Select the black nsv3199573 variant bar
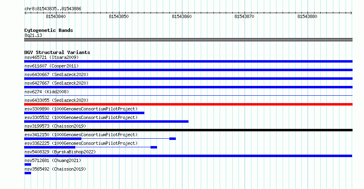Viewport: 364px width, 189px height. [x=188, y=130]
